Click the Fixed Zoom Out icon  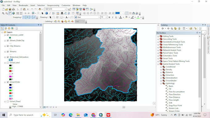[x=21, y=13]
